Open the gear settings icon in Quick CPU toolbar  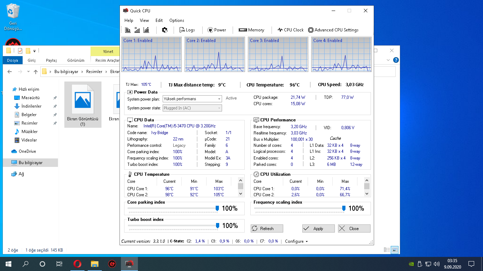(x=165, y=30)
